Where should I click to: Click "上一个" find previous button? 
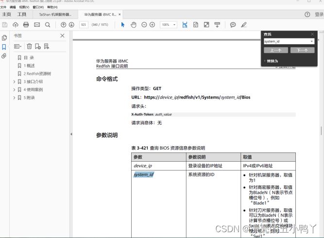pos(276,50)
